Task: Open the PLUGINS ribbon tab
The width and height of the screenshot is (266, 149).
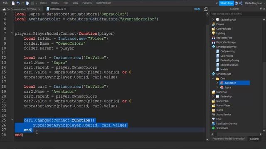Action: [x=87, y=3]
